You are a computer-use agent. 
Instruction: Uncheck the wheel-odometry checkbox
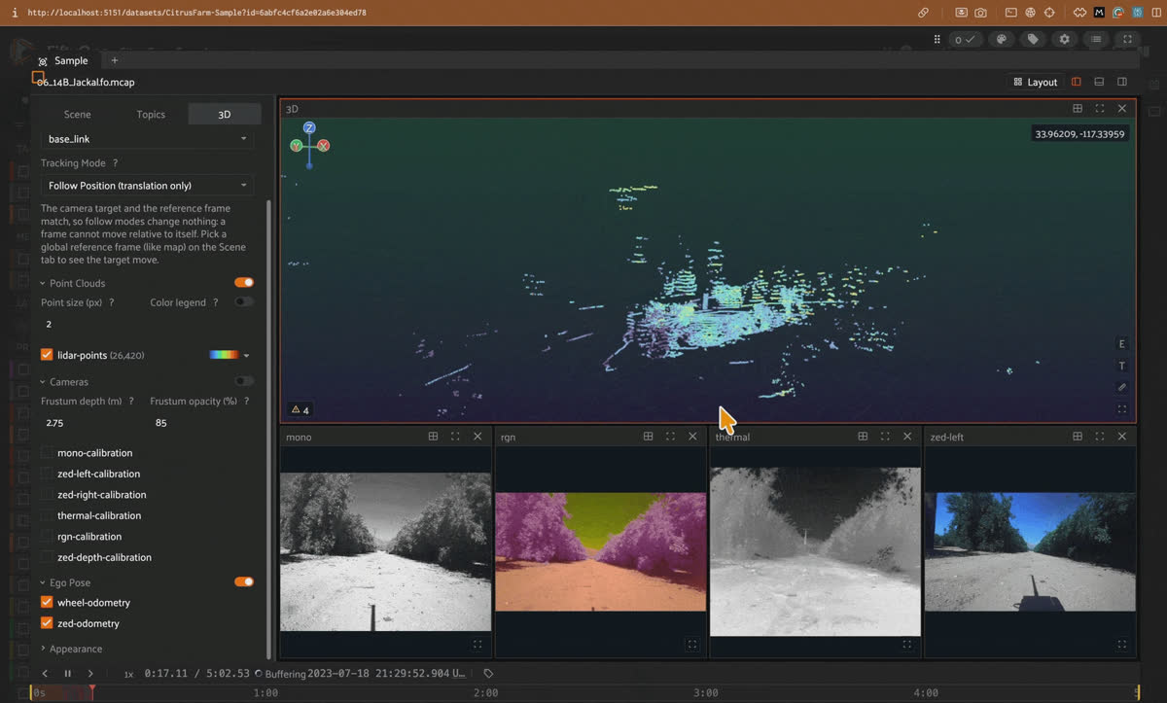pos(47,602)
